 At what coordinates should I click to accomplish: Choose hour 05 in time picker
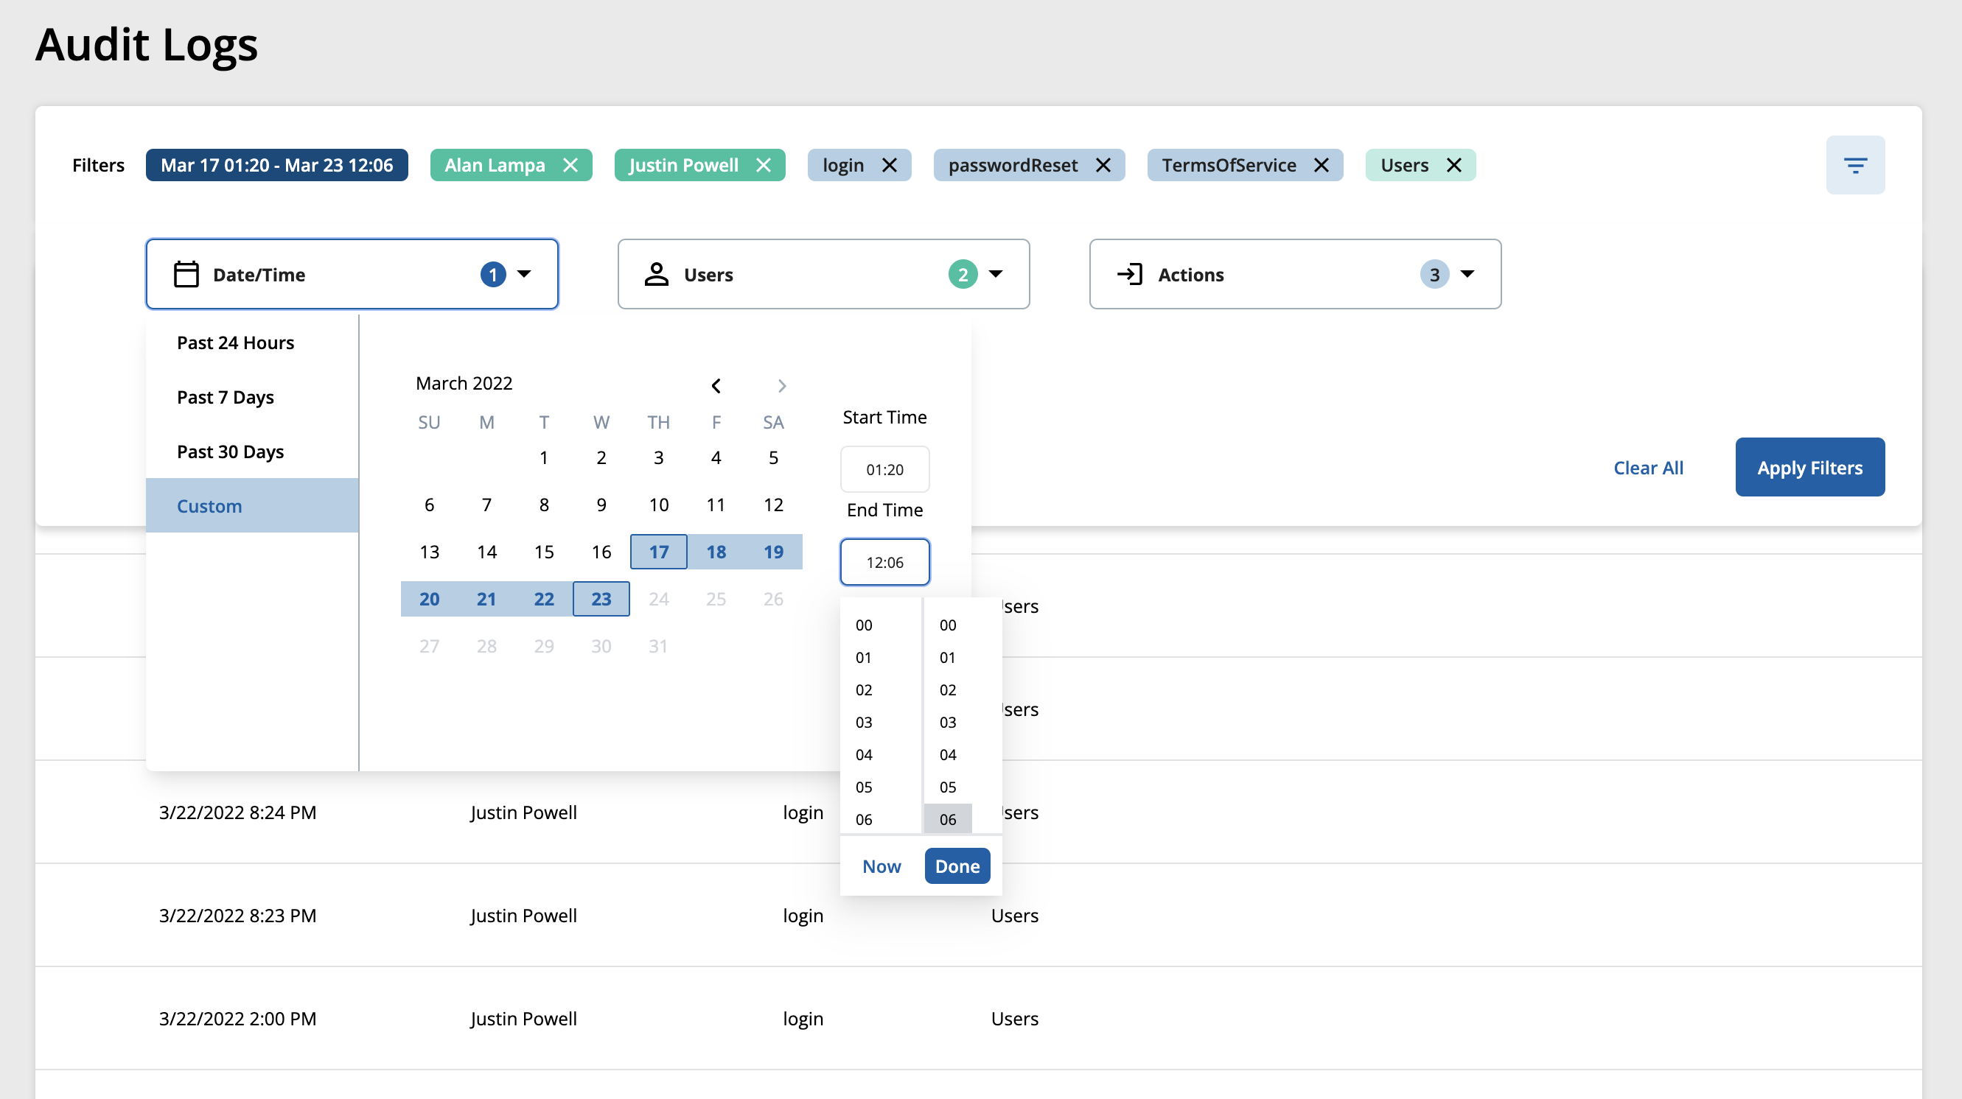tap(864, 787)
